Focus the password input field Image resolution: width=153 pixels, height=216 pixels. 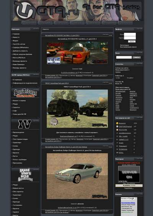(130, 38)
